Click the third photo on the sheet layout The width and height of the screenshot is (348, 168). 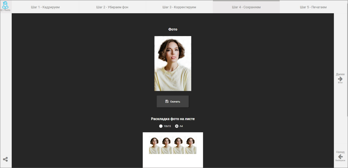point(179,145)
